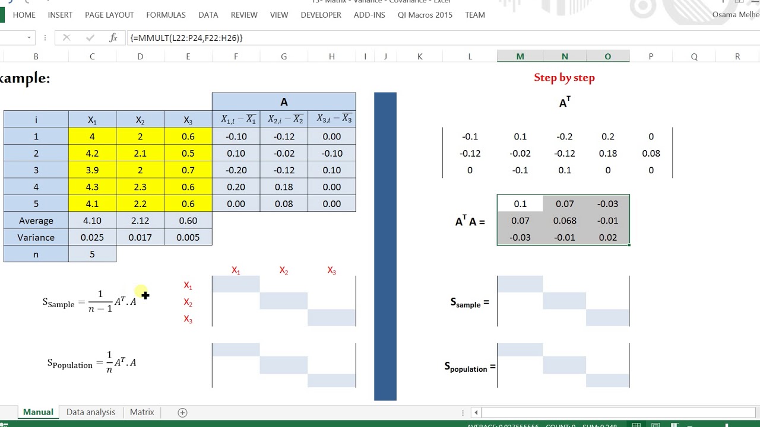The height and width of the screenshot is (427, 760).
Task: Select column header C
Action: point(92,56)
